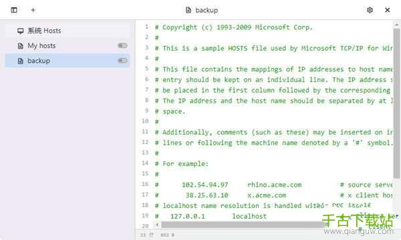The image size is (401, 240).
Task: Click 127.0.0.1 on line 19
Action: pyautogui.click(x=187, y=216)
